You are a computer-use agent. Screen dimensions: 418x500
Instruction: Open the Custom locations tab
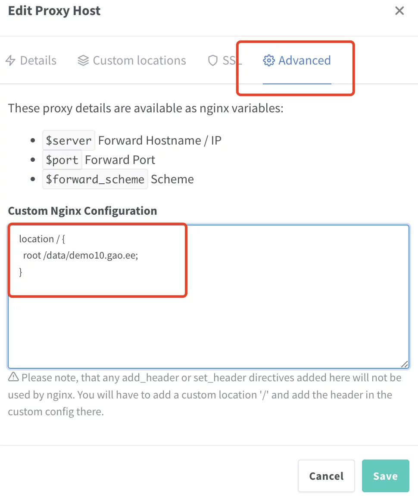tap(139, 61)
